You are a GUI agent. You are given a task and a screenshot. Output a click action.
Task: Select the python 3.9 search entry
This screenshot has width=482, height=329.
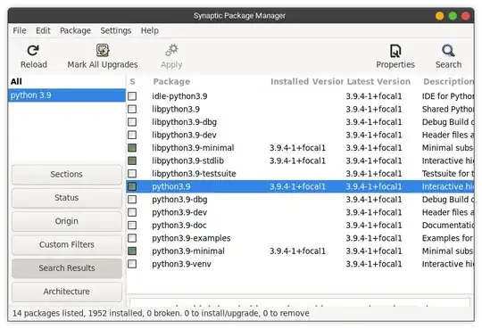[67, 95]
